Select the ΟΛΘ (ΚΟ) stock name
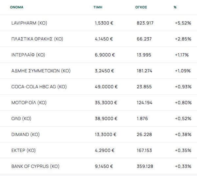The width and height of the screenshot is (197, 176). click(x=21, y=118)
